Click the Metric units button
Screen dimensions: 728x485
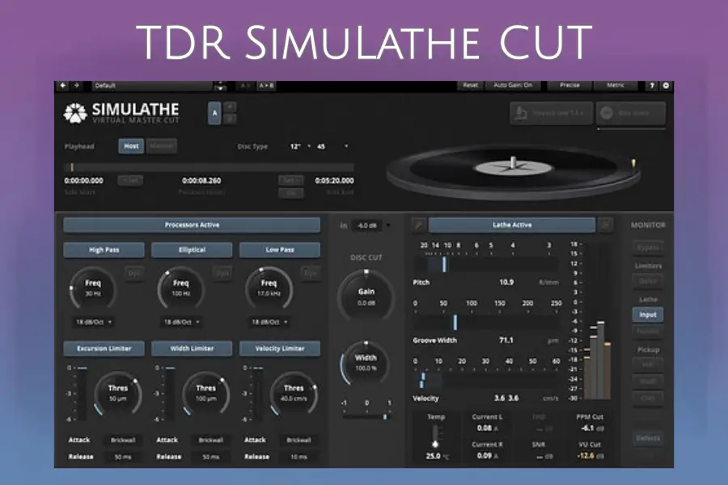616,86
